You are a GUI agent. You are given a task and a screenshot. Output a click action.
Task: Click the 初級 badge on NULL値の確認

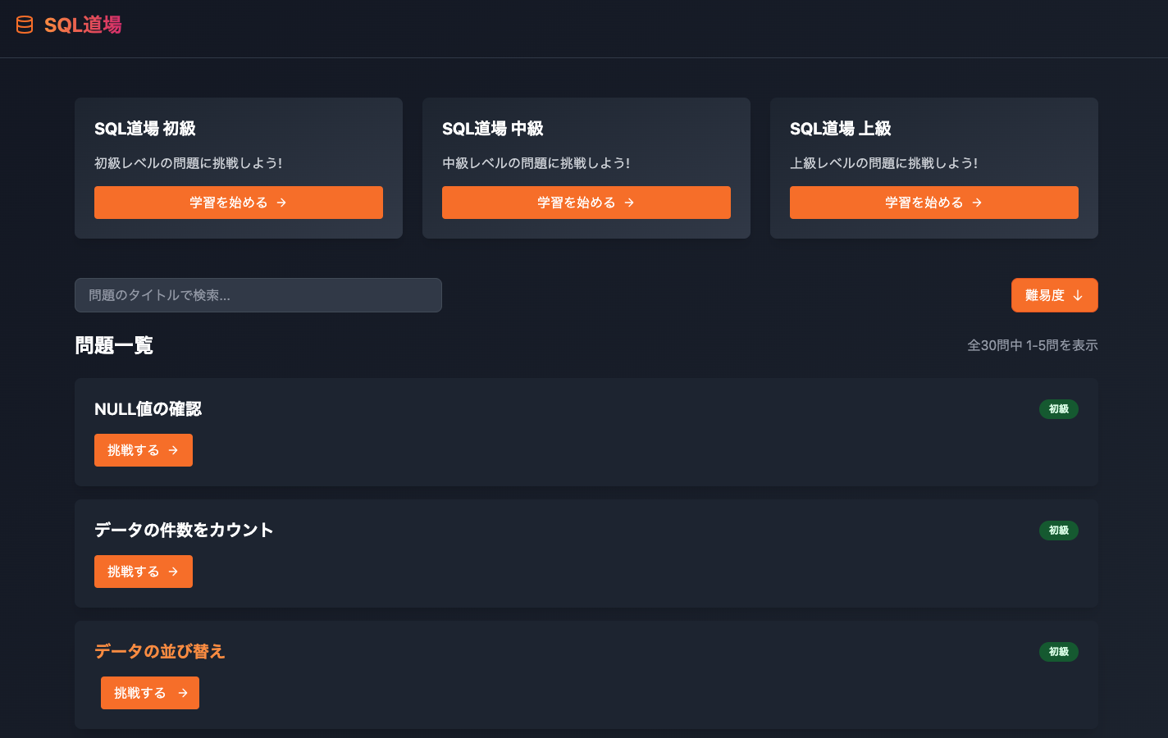coord(1058,409)
